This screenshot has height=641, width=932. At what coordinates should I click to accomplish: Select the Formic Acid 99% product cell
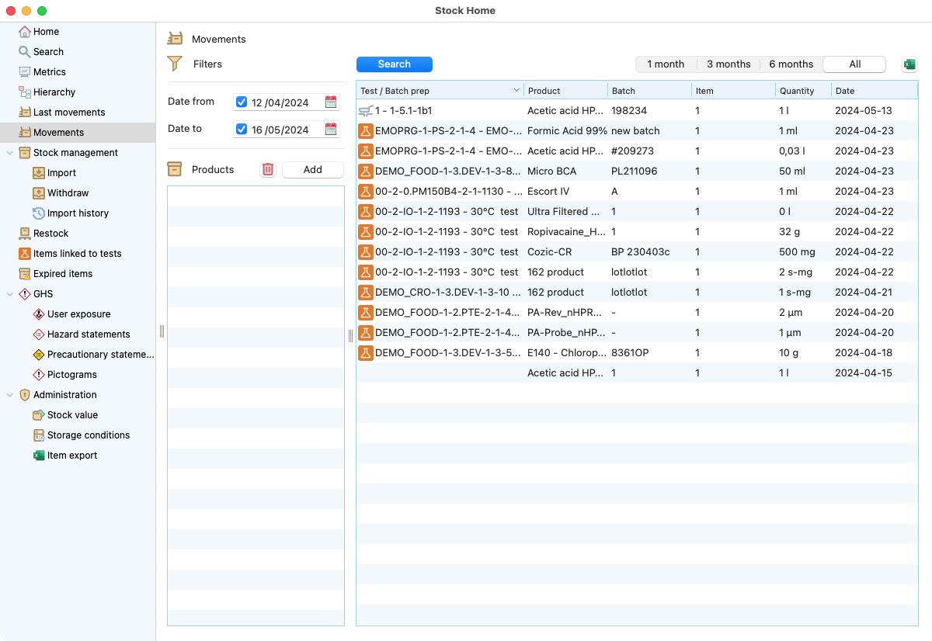coord(567,131)
